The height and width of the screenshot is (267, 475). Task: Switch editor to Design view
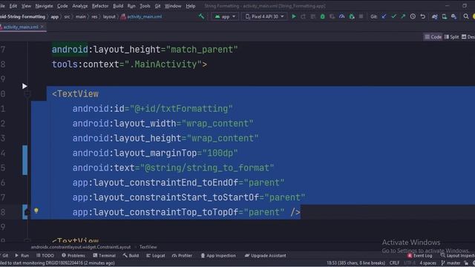coord(468,37)
